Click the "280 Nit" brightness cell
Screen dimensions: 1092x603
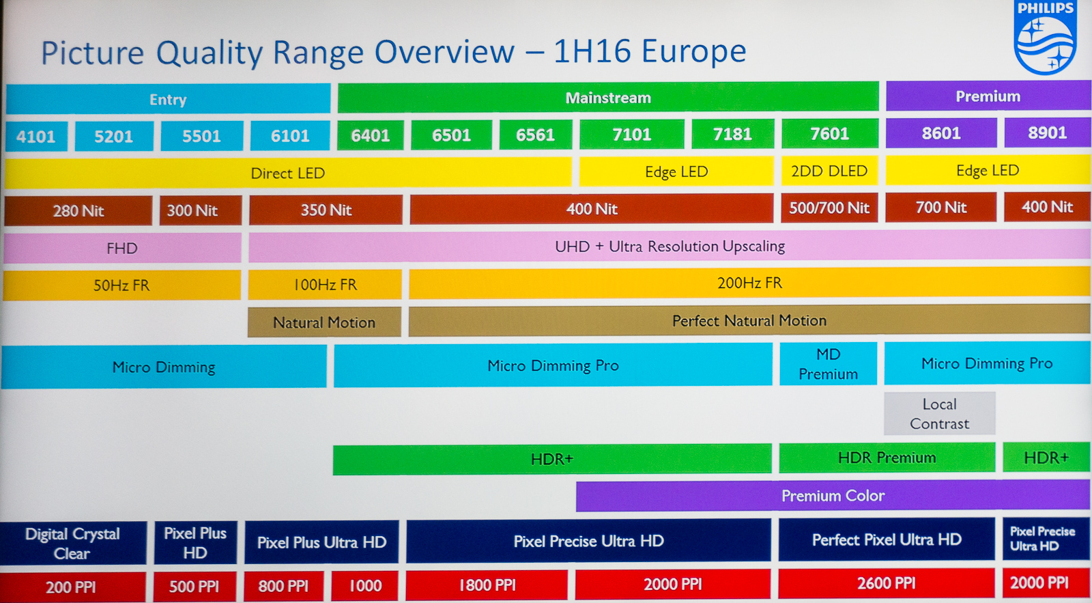click(x=78, y=210)
